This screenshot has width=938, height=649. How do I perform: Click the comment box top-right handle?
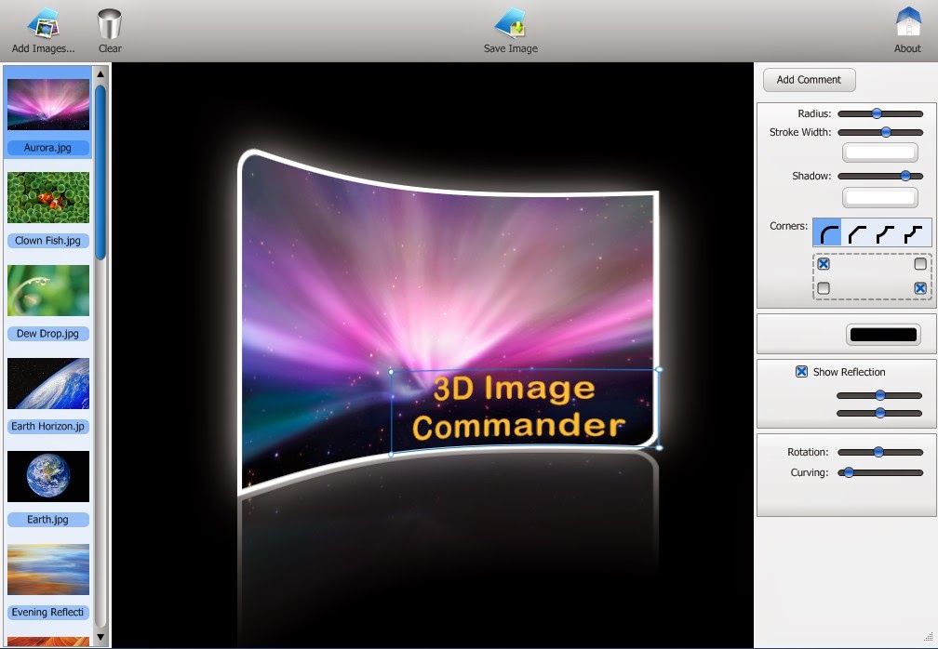coord(659,369)
